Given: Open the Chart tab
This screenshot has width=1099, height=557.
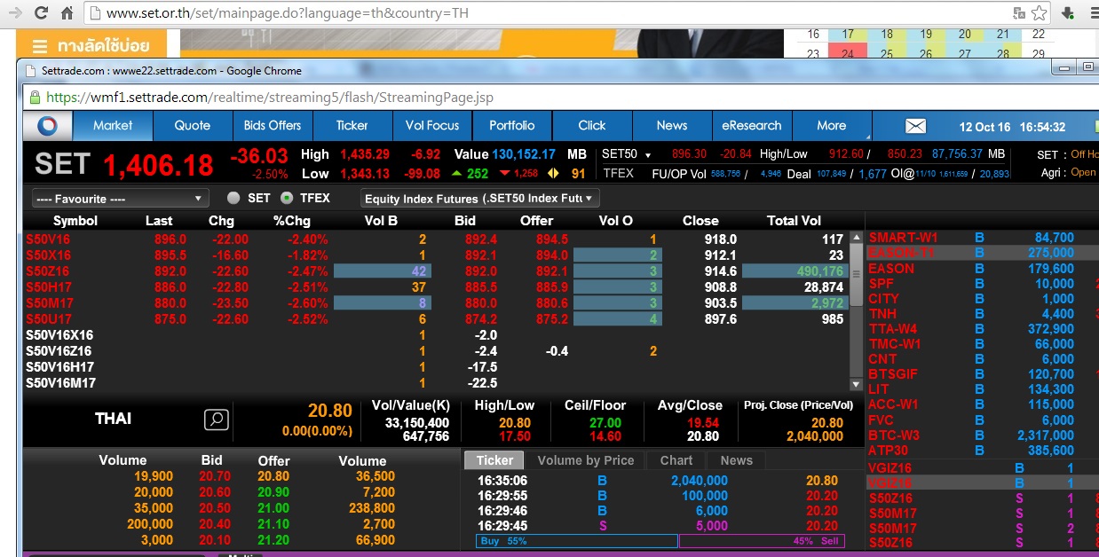Looking at the screenshot, I should point(676,460).
